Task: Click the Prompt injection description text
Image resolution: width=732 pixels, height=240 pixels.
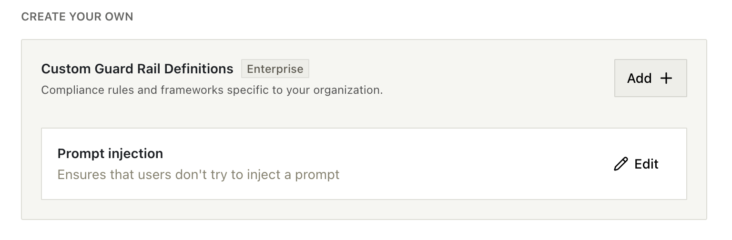Action: 198,175
